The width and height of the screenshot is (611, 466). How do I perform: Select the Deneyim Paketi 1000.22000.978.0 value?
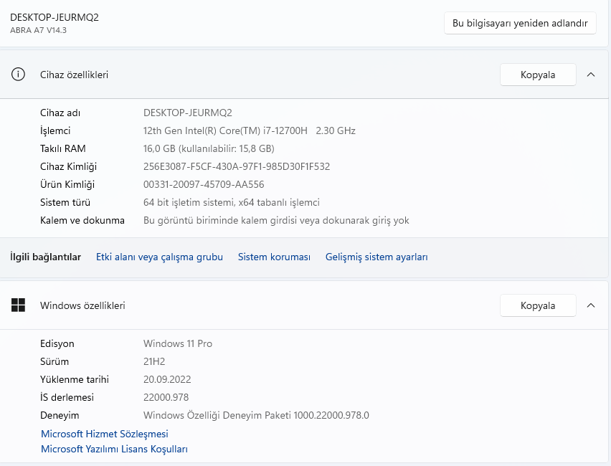[x=256, y=415]
